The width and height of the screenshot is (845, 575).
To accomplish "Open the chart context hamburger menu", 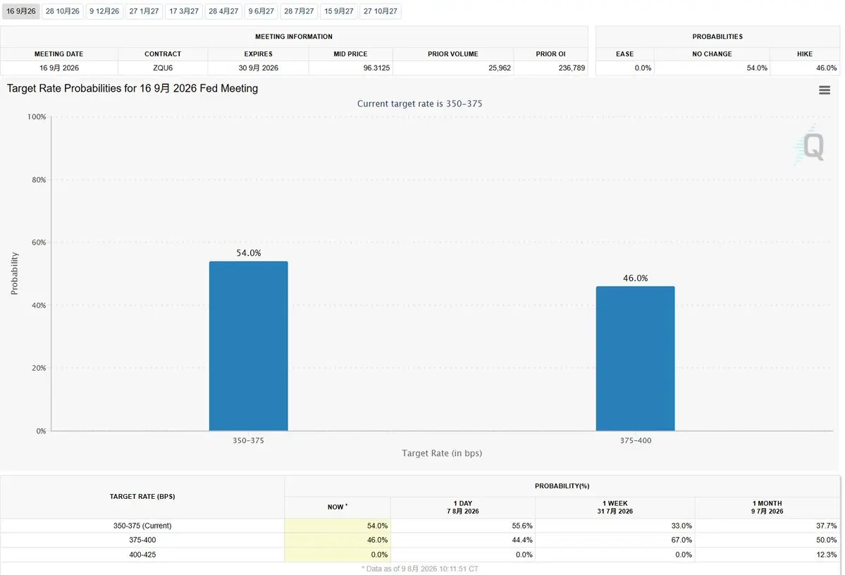I will coord(824,90).
